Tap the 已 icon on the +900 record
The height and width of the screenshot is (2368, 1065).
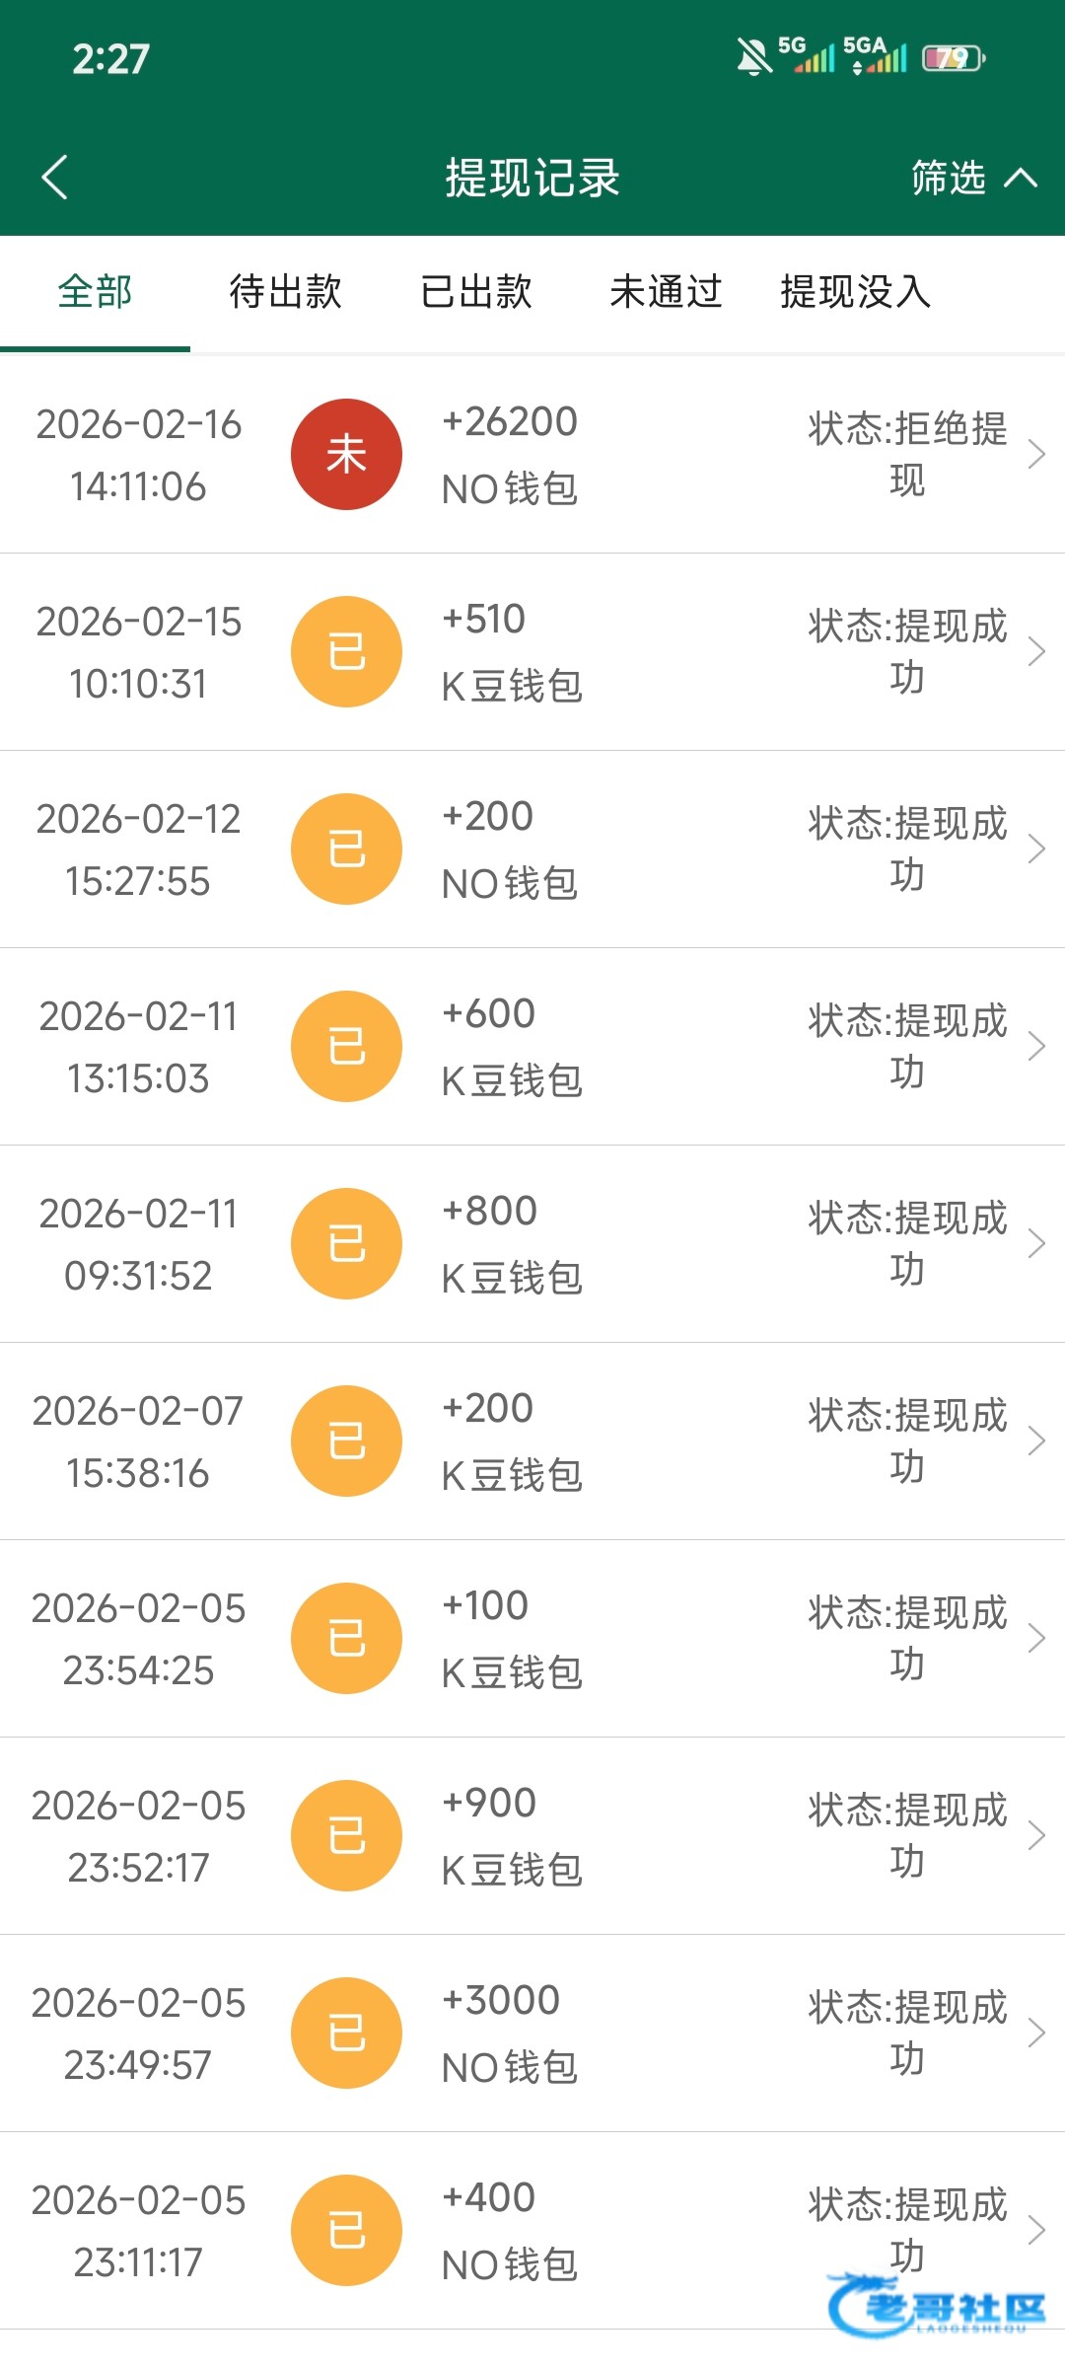pos(346,1835)
